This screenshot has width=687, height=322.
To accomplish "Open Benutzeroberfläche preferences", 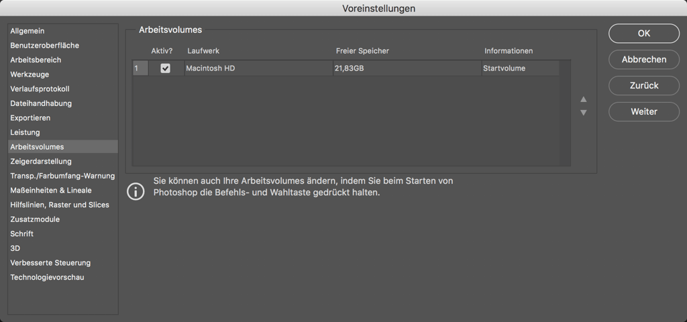I will point(63,46).
